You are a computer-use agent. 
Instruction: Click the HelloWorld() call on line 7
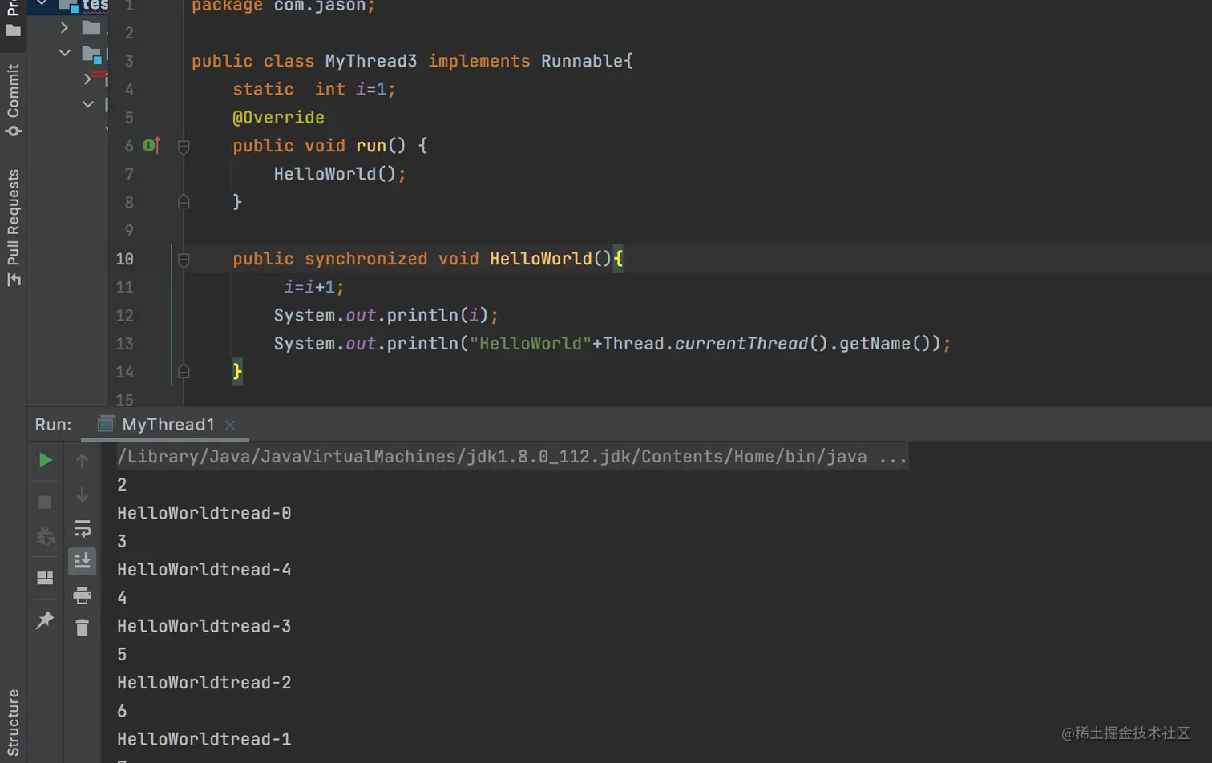point(340,174)
